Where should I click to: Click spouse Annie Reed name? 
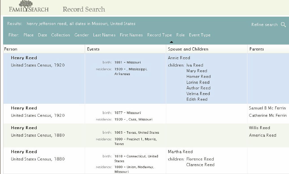[x=179, y=58]
